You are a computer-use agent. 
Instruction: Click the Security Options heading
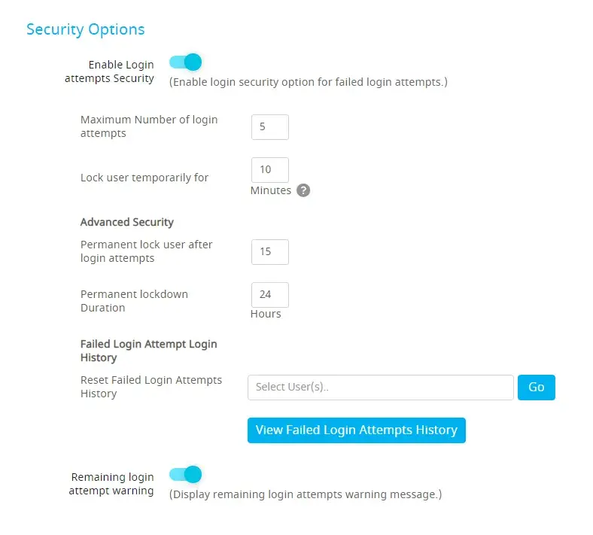point(85,29)
